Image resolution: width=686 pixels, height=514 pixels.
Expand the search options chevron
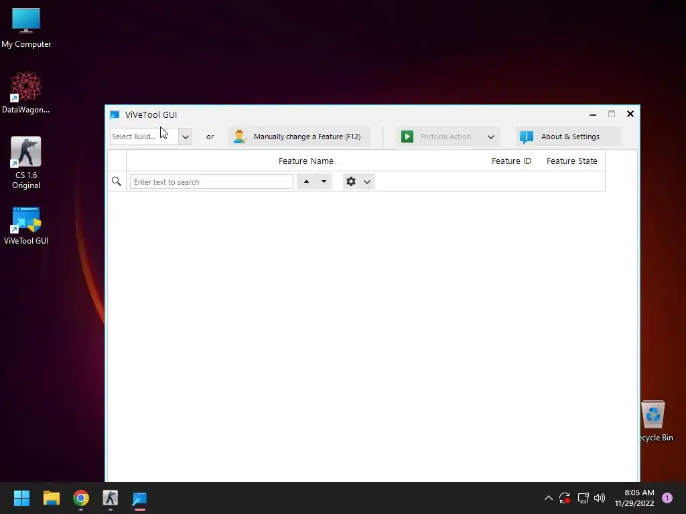(367, 182)
